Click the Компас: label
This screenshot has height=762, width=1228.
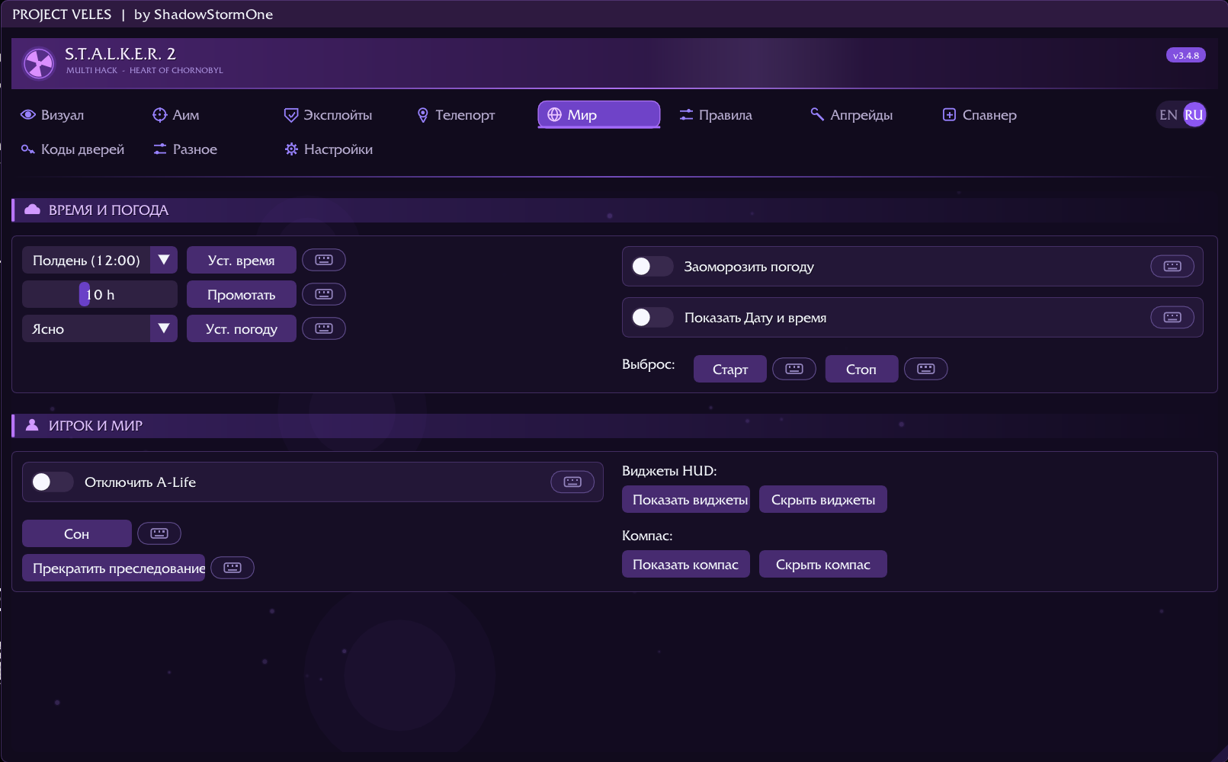(x=647, y=535)
